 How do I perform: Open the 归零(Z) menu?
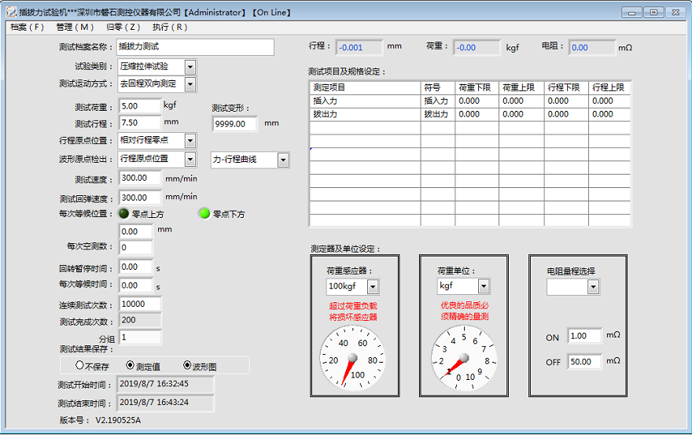click(123, 27)
